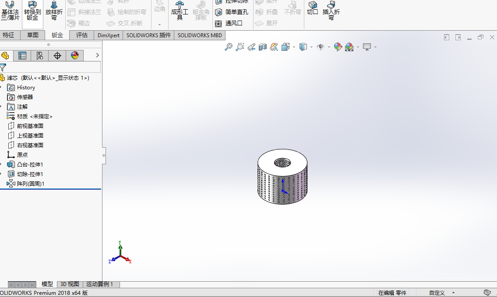Switch to Evaluate (评估) tab
The image size is (497, 297).
pyautogui.click(x=82, y=35)
